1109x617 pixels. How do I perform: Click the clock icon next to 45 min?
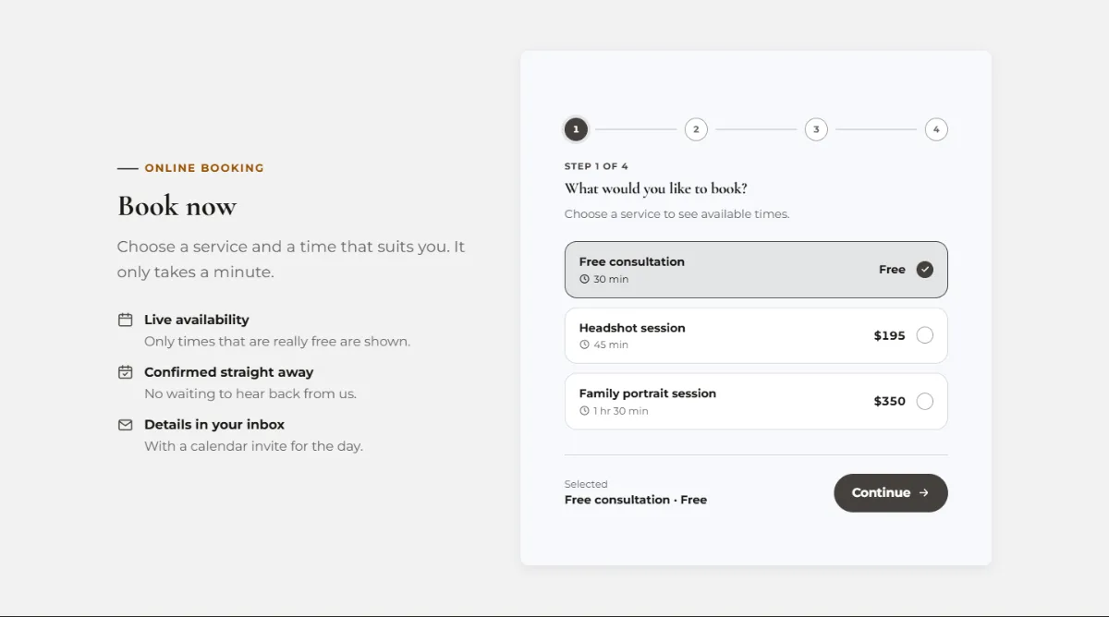tap(584, 345)
